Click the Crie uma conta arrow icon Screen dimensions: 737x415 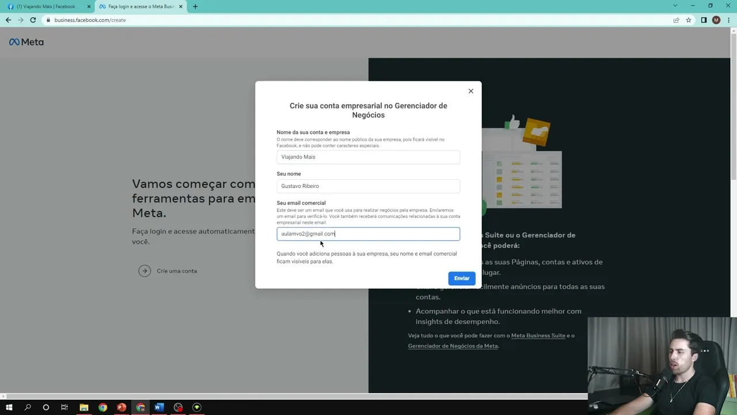(x=145, y=271)
